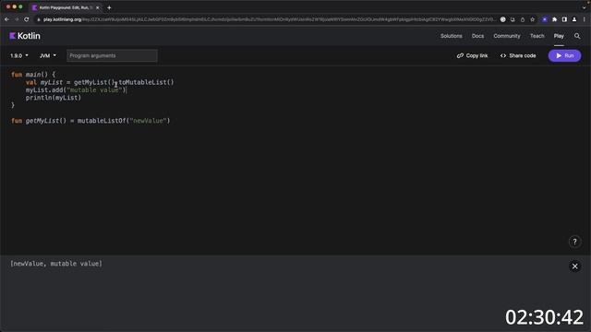Open the Community menu item
The height and width of the screenshot is (332, 591).
click(x=507, y=36)
